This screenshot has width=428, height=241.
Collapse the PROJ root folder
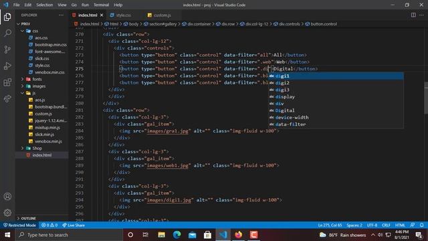coord(41,24)
